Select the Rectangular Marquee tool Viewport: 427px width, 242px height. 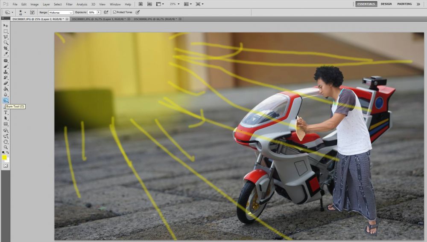pos(6,31)
